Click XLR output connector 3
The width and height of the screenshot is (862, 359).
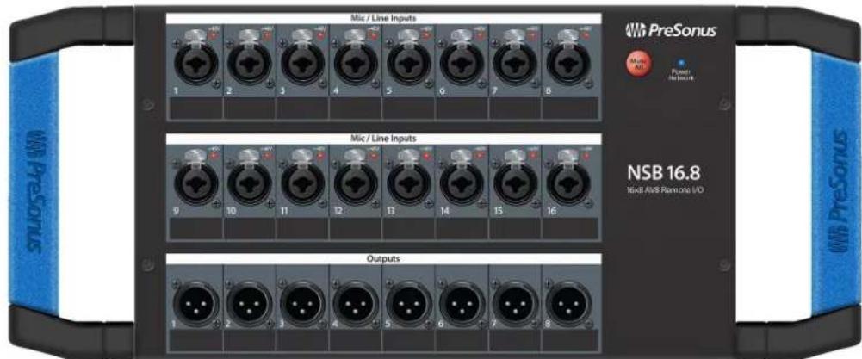tap(302, 303)
